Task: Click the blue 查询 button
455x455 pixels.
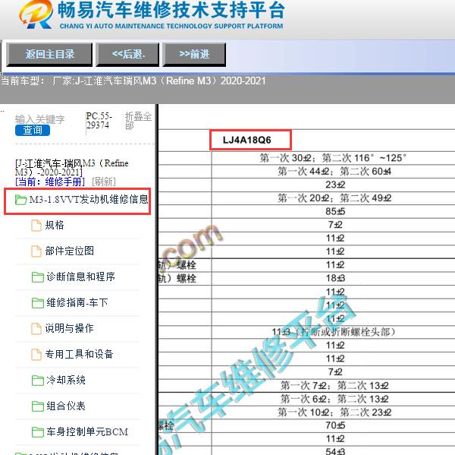Action: click(x=33, y=130)
